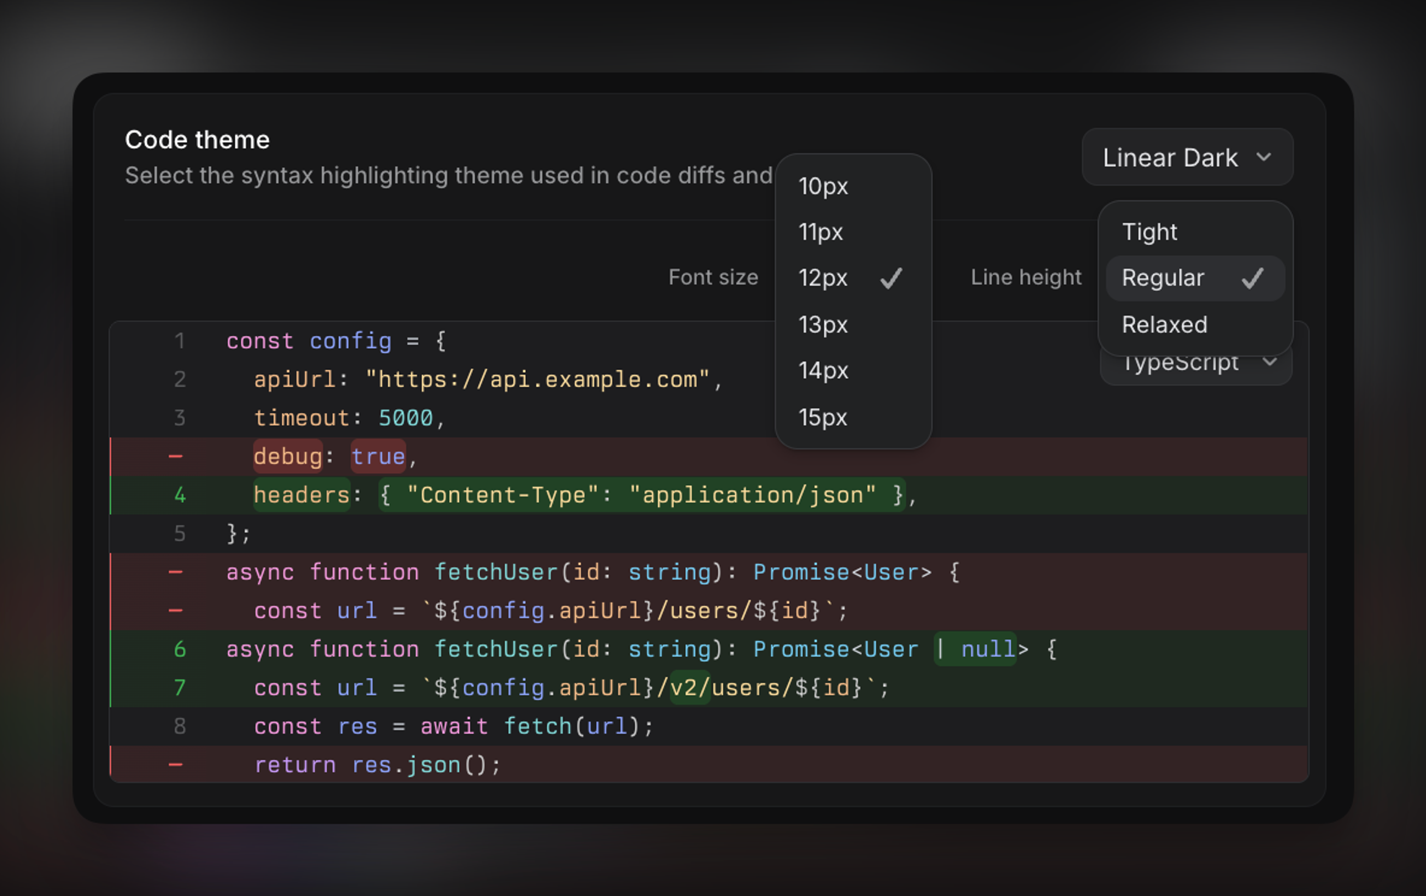Viewport: 1426px width, 896px height.
Task: Choose Tight line height
Action: pos(1195,232)
